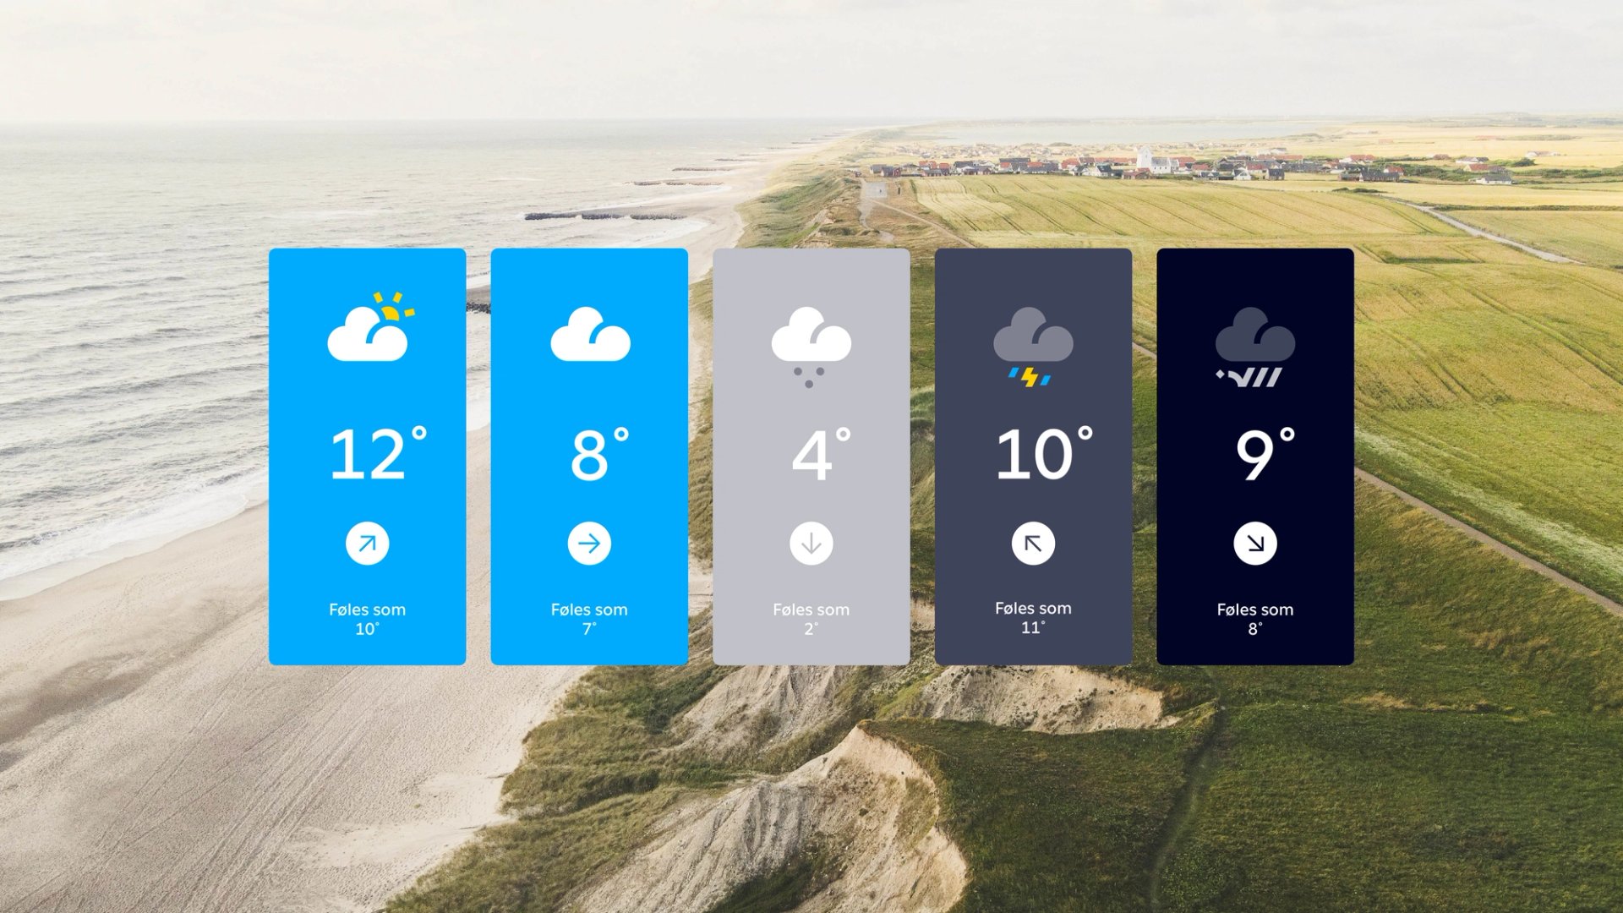Image resolution: width=1623 pixels, height=913 pixels.
Task: Click the eastward wind arrow icon
Action: point(589,544)
